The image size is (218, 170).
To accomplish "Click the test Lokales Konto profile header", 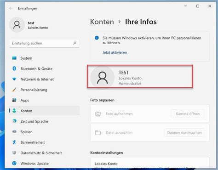I will point(29,25).
